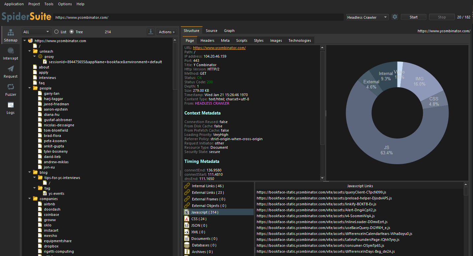473x256 pixels.
Task: Open the Headless Crawler dropdown
Action: click(367, 17)
